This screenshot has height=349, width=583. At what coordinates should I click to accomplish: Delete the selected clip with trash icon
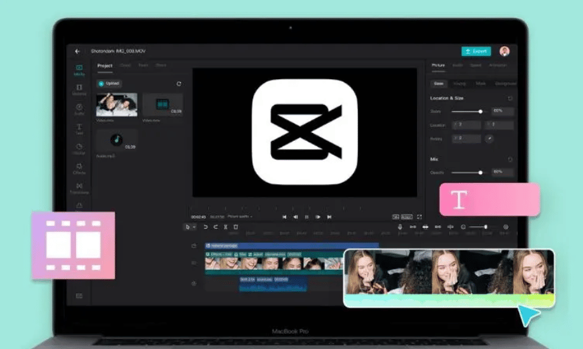point(236,227)
